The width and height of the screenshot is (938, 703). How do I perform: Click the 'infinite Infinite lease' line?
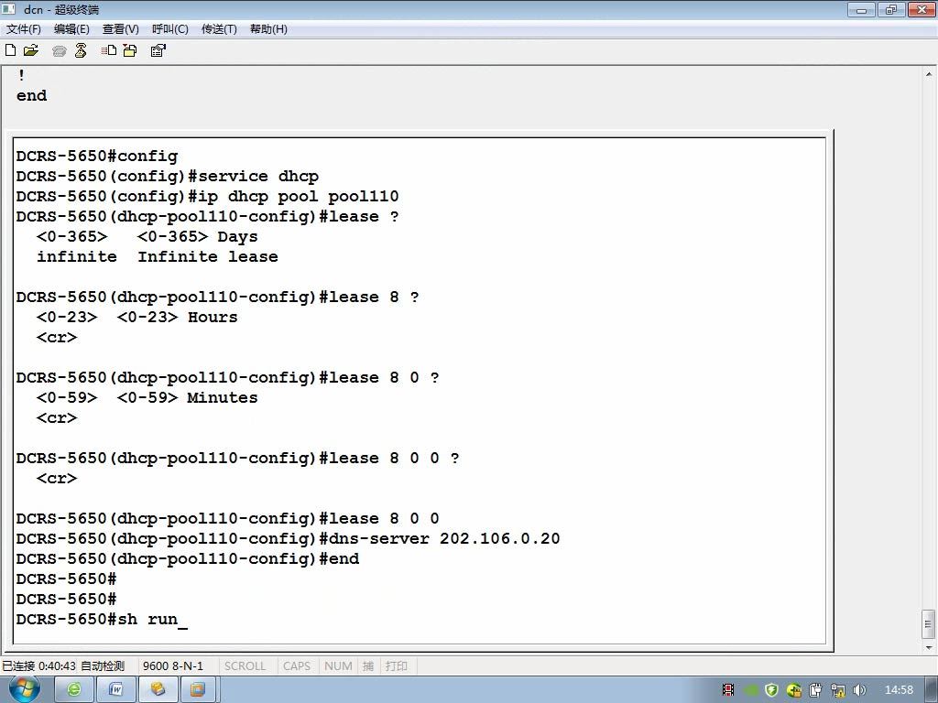(x=158, y=257)
